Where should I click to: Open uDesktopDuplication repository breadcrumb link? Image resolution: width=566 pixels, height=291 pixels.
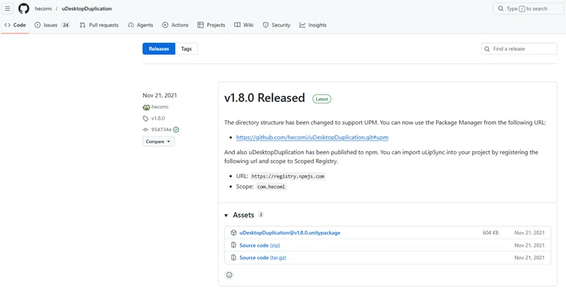tap(86, 9)
